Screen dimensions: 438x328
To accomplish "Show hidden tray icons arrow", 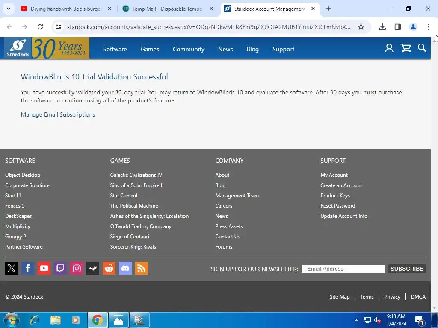I will [356, 320].
